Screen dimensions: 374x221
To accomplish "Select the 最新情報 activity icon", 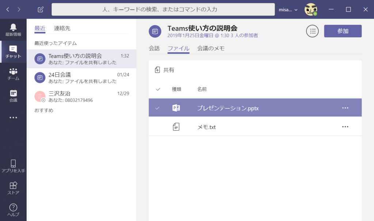I will 13,29.
